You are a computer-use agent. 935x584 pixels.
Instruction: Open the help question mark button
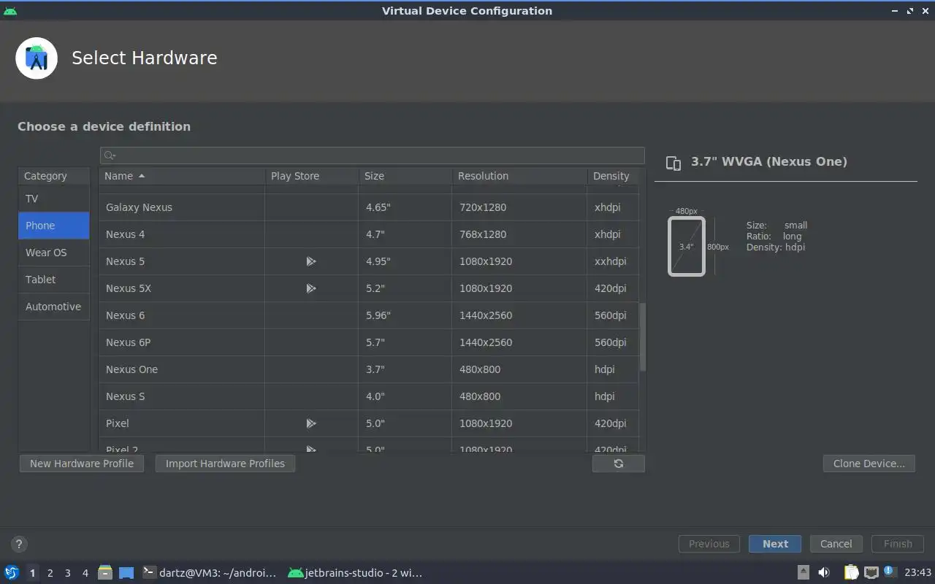click(x=19, y=544)
